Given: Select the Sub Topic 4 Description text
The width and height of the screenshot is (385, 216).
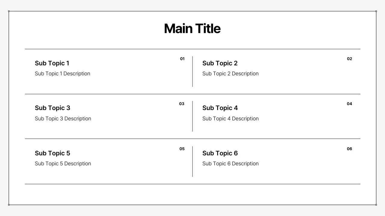Looking at the screenshot, I should [230, 119].
